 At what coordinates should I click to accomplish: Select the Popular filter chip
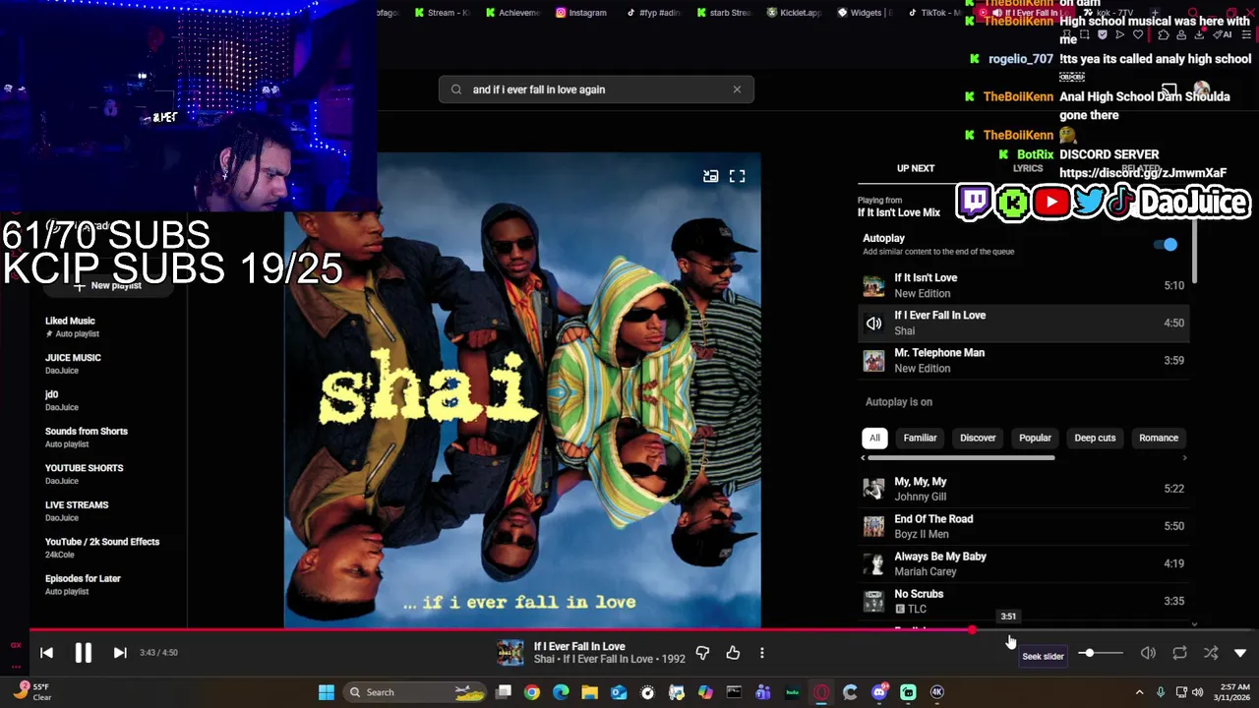pos(1035,438)
